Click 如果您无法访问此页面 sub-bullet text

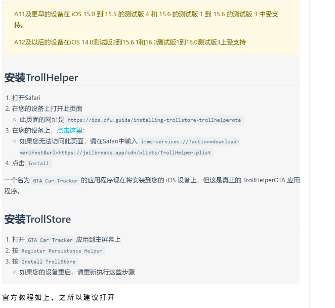click(78, 141)
